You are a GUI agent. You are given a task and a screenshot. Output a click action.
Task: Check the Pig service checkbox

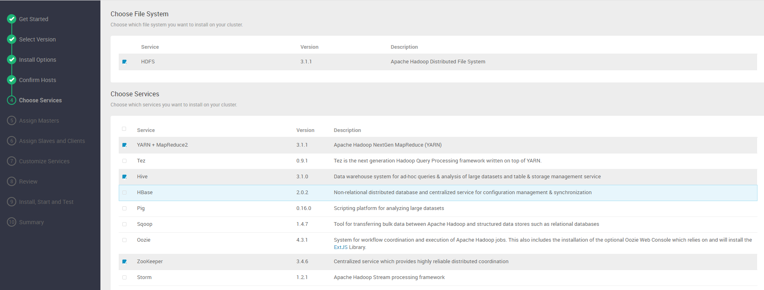pyautogui.click(x=124, y=208)
